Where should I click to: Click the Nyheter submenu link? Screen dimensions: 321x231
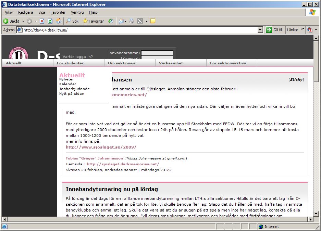point(66,79)
